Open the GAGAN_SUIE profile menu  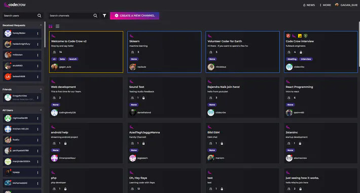pos(346,5)
